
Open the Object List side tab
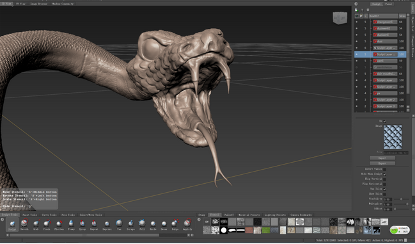412,24
